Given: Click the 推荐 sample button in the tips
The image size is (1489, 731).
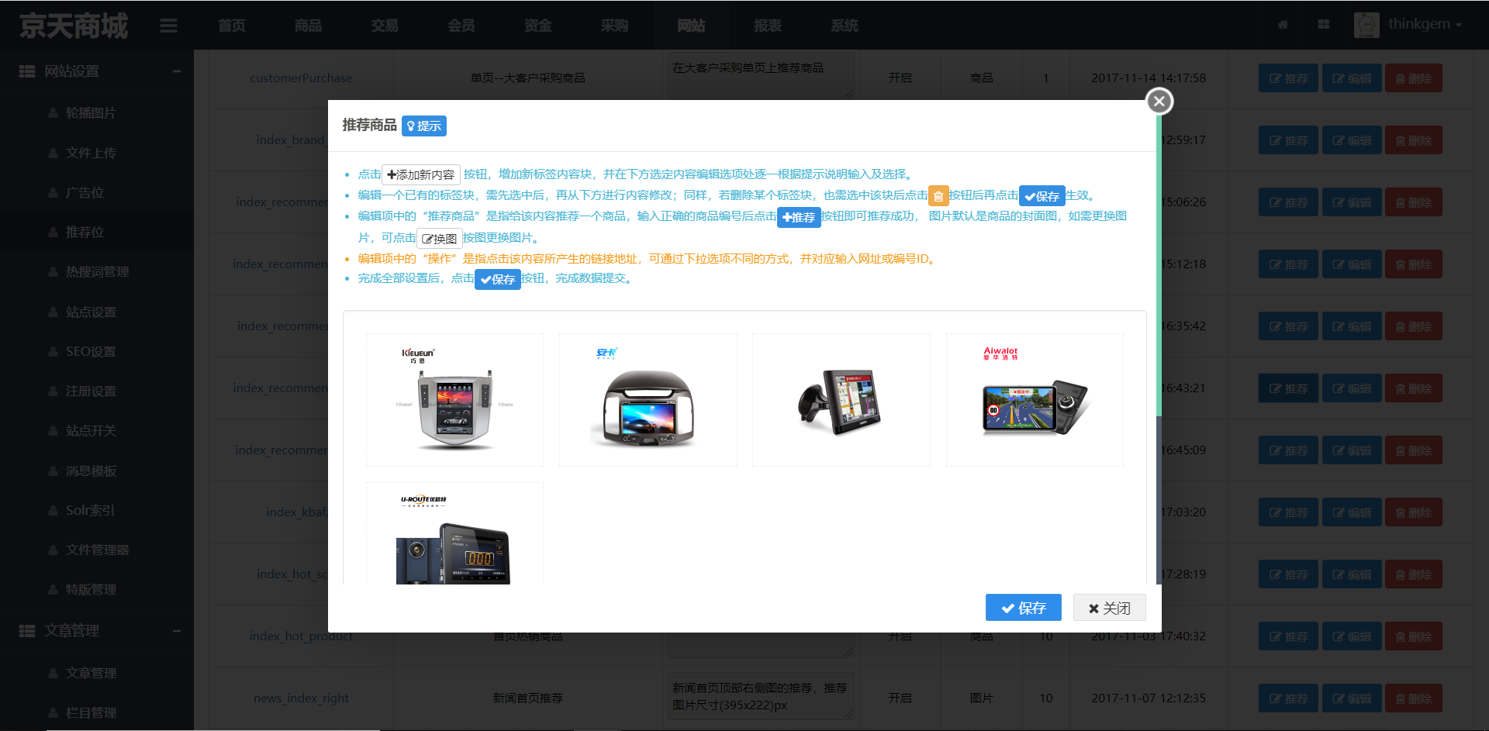Looking at the screenshot, I should coord(799,217).
